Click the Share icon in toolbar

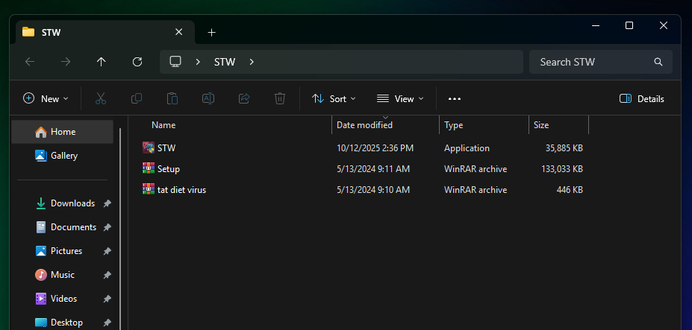pos(244,98)
